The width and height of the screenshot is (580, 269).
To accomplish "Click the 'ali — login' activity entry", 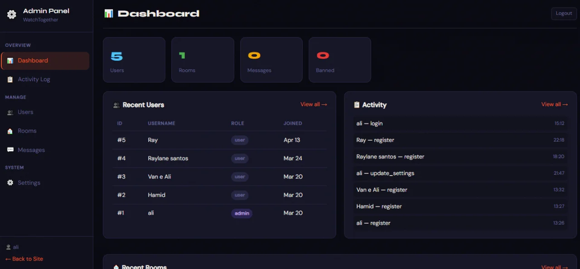I will [x=460, y=123].
